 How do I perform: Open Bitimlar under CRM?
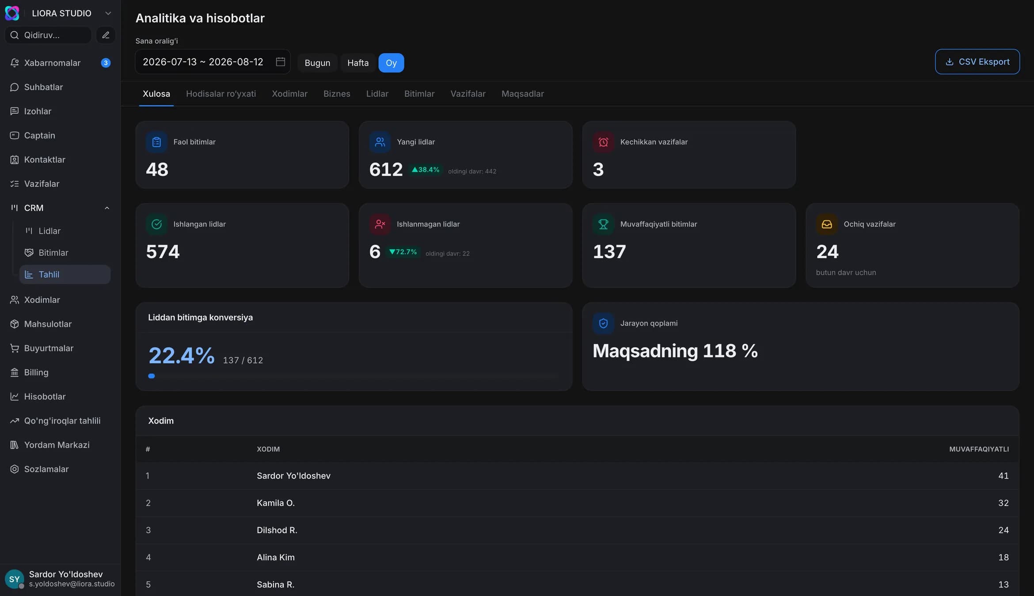[65, 253]
